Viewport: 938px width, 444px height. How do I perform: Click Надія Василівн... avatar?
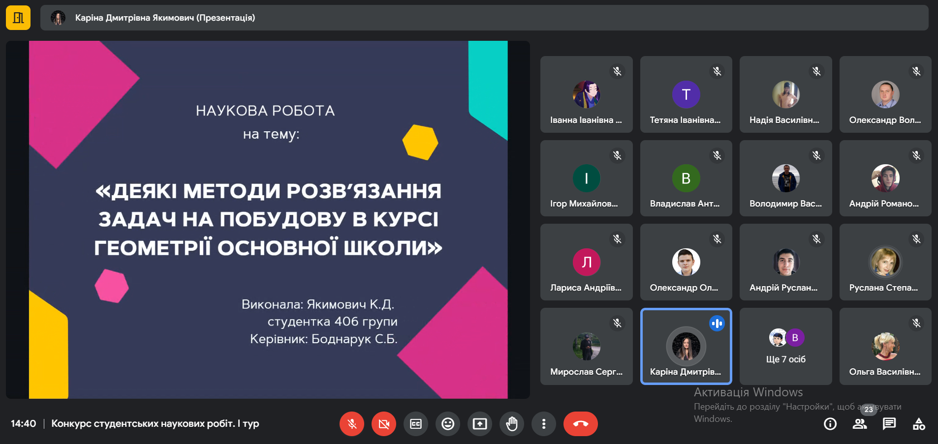pos(786,94)
